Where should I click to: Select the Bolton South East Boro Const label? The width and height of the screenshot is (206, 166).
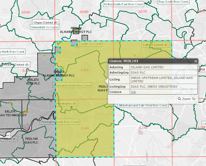(124, 4)
